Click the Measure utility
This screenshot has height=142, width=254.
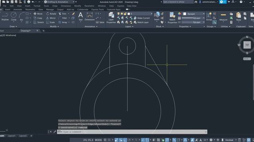(x=223, y=17)
